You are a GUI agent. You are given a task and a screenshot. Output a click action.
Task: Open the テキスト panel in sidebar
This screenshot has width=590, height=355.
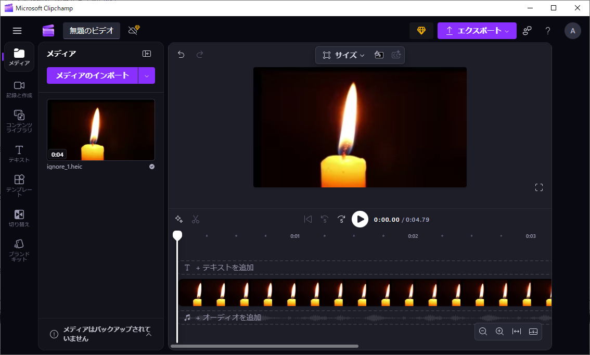tap(19, 155)
